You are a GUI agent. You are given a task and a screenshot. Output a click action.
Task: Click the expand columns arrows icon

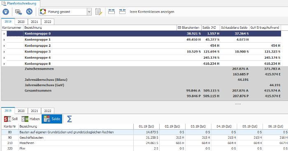click(111, 11)
